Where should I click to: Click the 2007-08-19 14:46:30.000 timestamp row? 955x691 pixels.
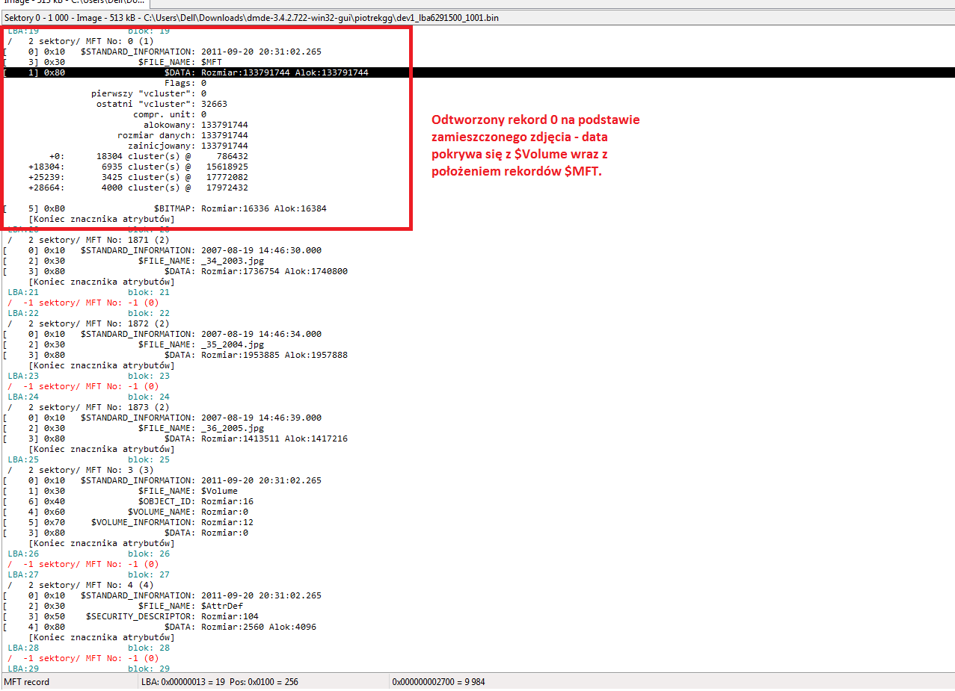[x=163, y=250]
